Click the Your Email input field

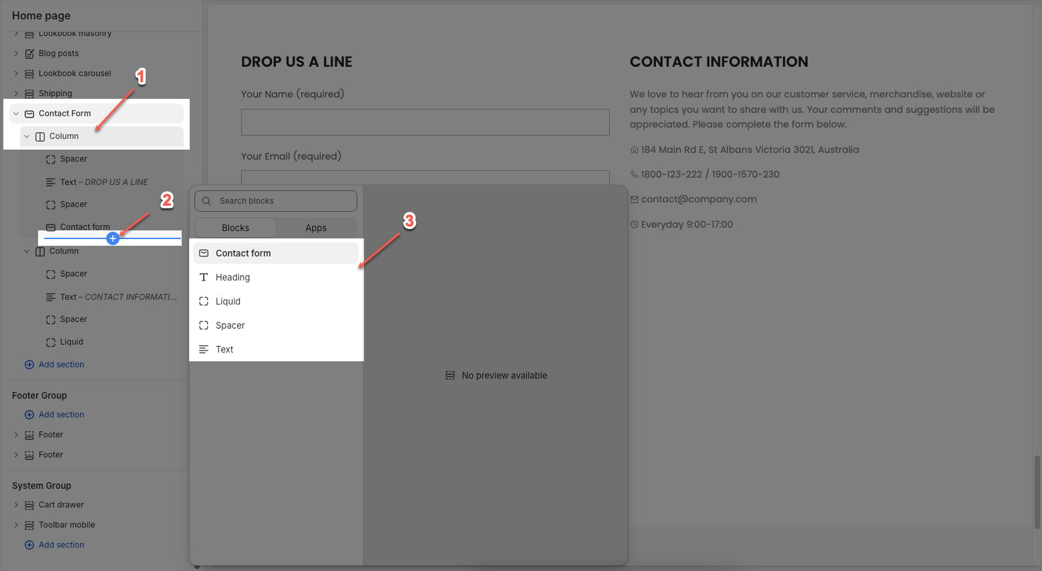[425, 178]
